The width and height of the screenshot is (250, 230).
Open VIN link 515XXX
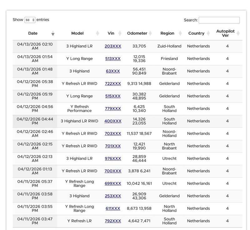click(113, 96)
